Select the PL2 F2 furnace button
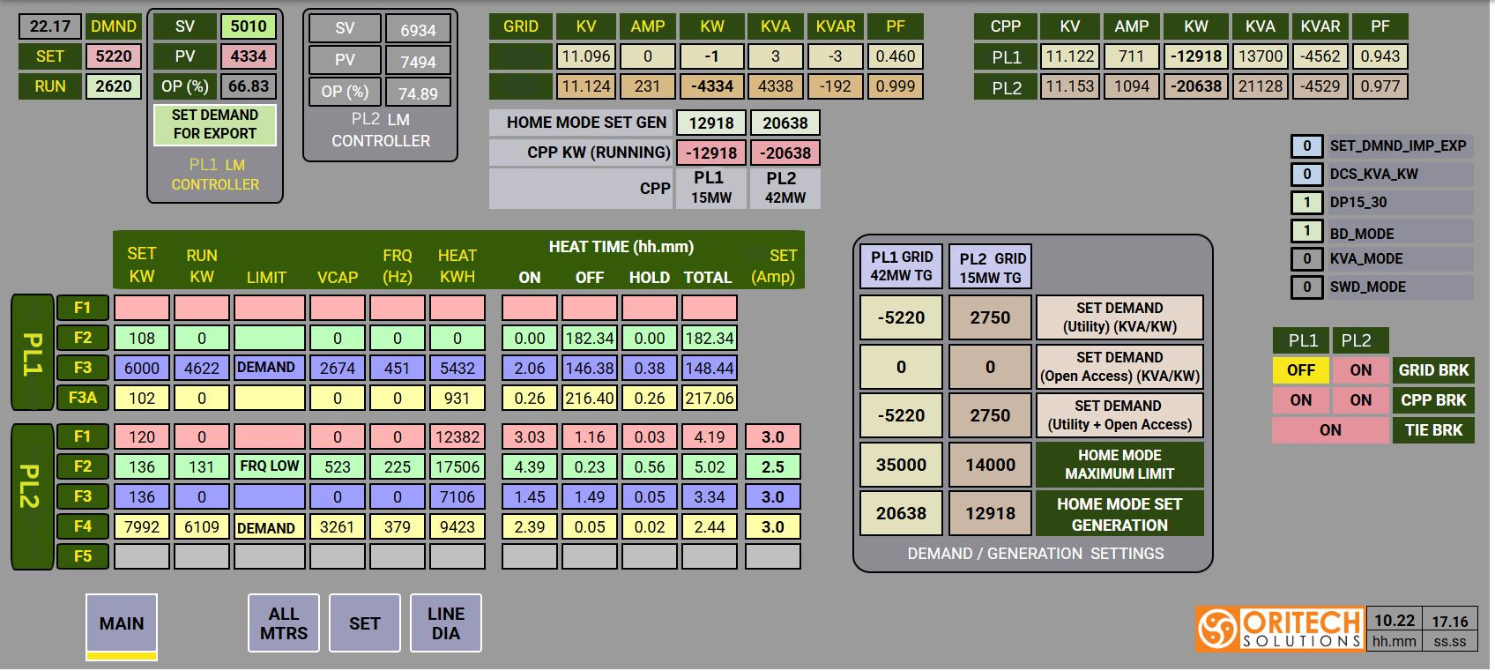1495x671 pixels. [x=82, y=466]
